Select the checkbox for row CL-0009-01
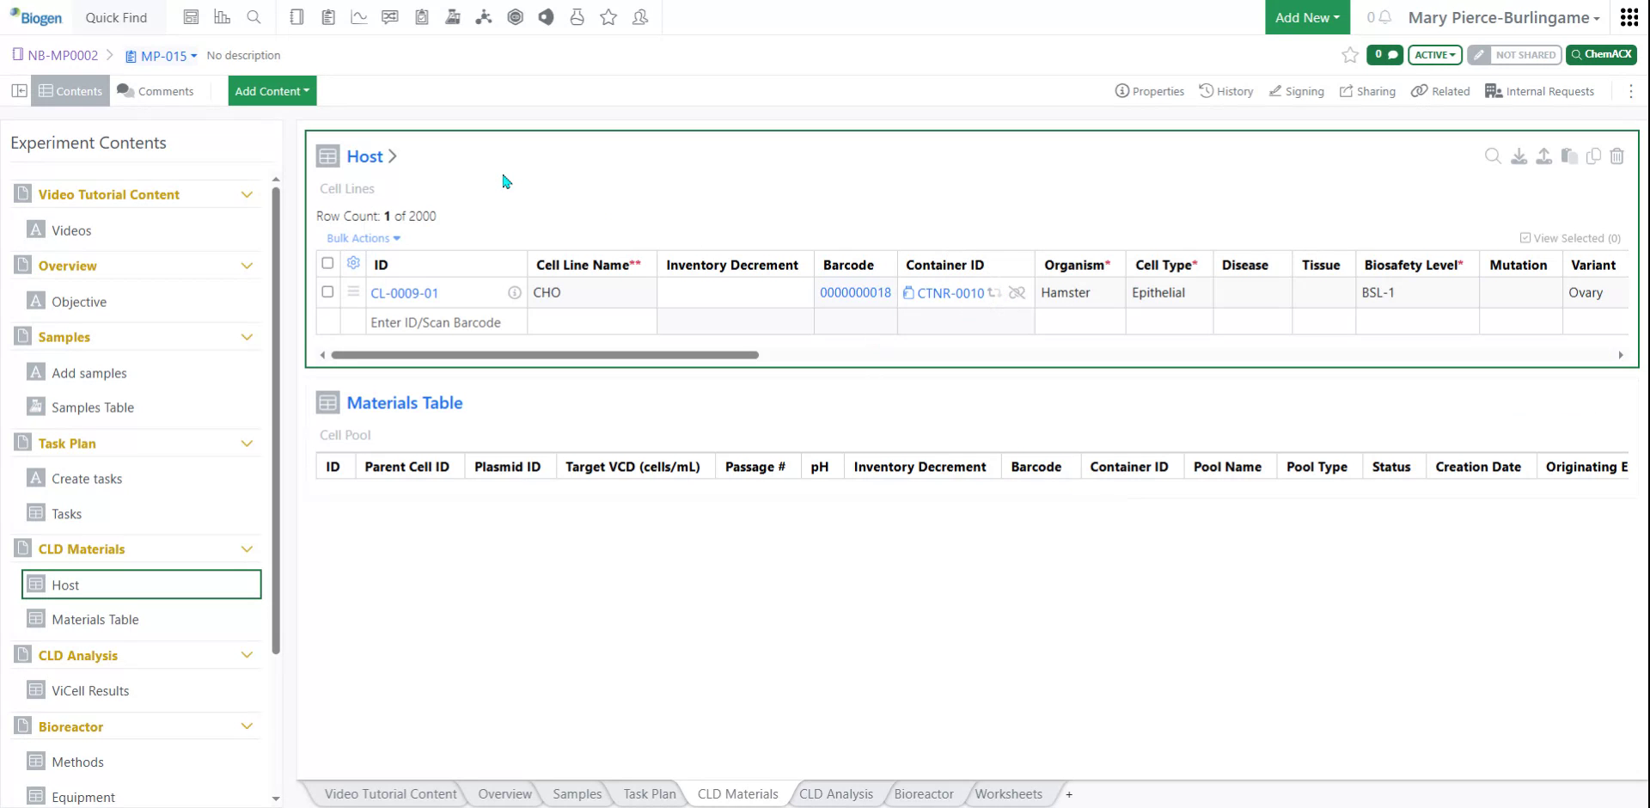The image size is (1650, 808). coord(327,292)
